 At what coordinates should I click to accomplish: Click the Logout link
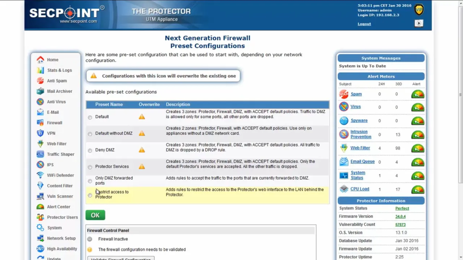pos(364,24)
